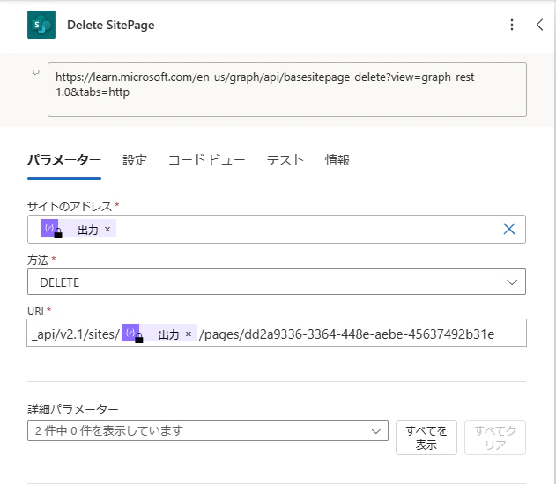
Task: Expand 方法 using its chevron arrow
Action: tap(512, 282)
